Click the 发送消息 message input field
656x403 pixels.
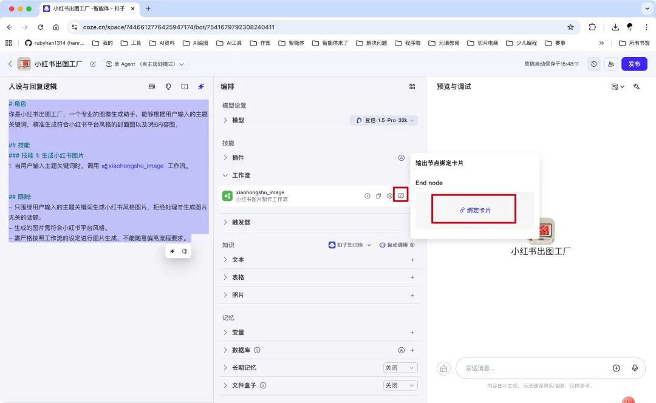[535, 368]
